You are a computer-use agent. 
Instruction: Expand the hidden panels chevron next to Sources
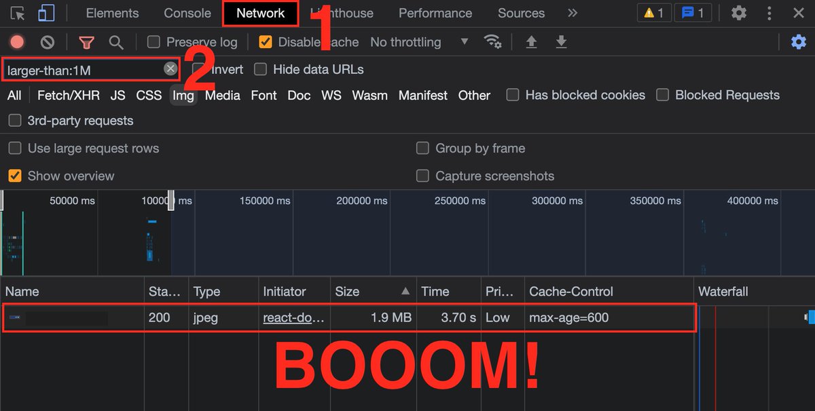coord(573,13)
